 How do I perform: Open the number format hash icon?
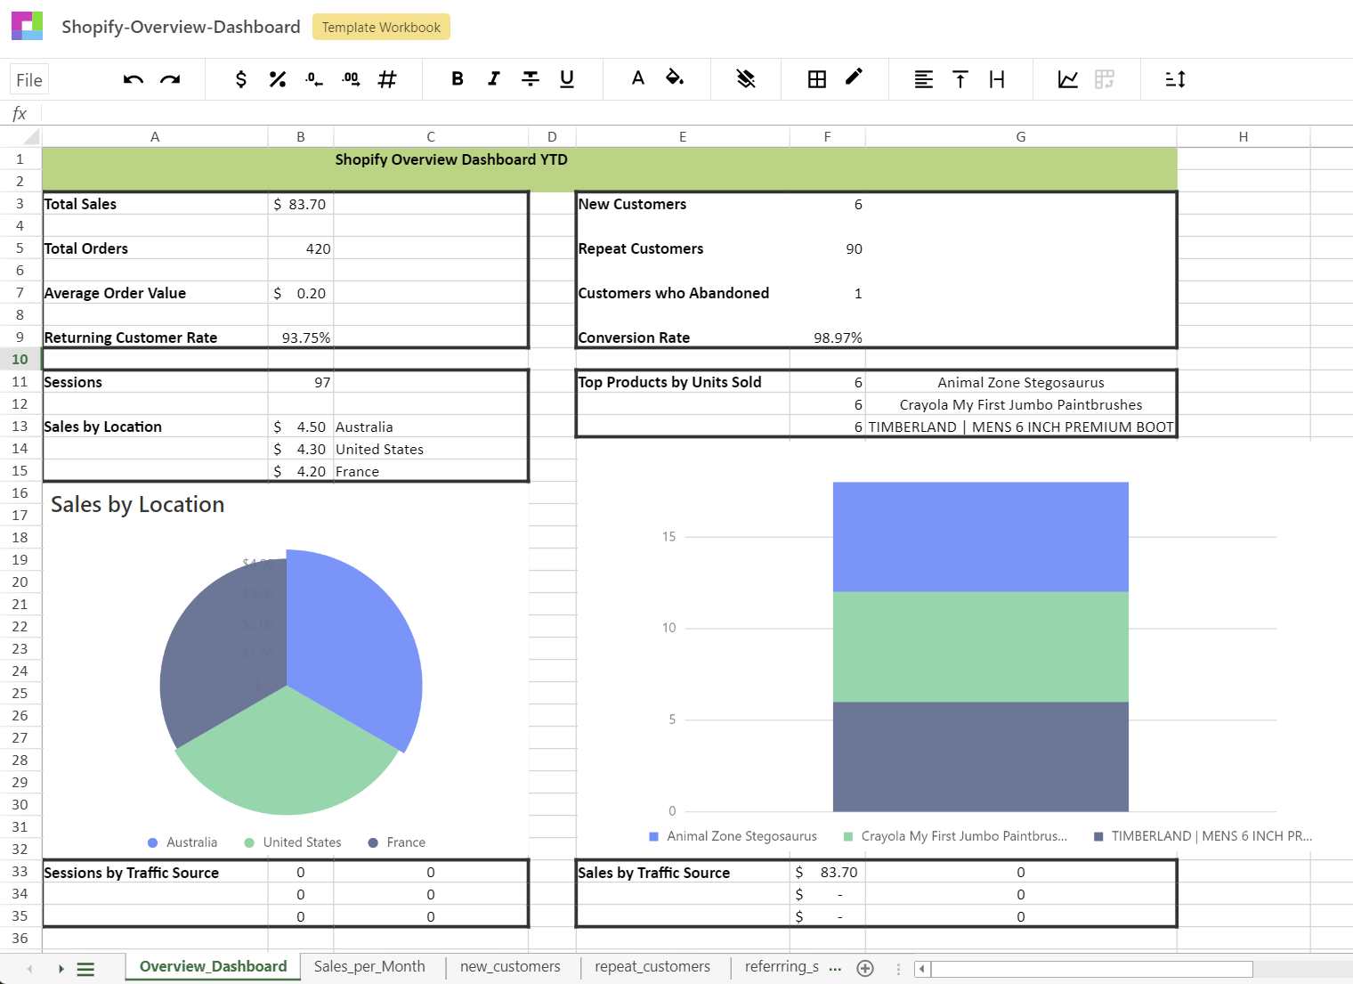tap(387, 79)
